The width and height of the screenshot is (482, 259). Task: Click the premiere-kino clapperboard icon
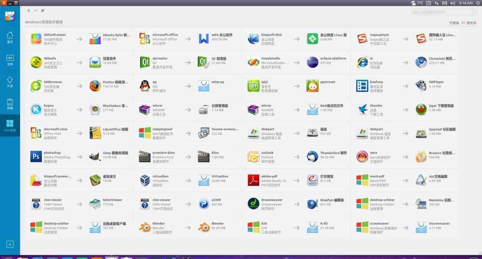click(145, 157)
